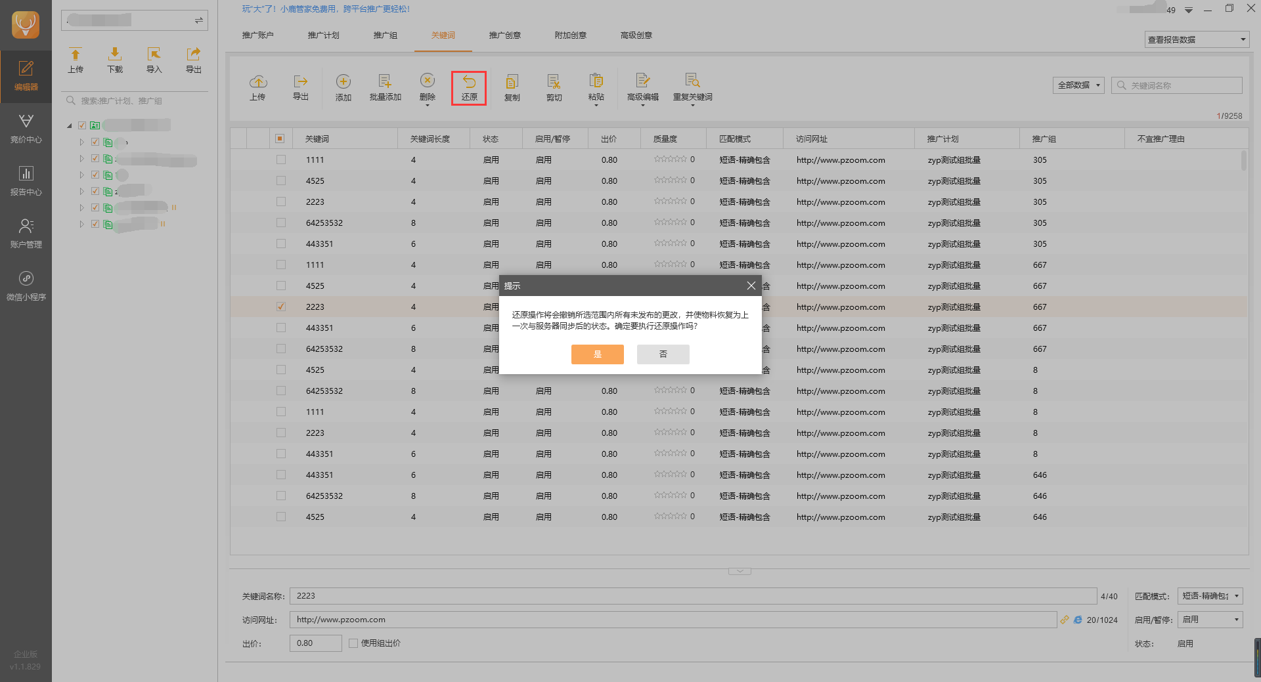The width and height of the screenshot is (1261, 682).
Task: Open the 编辑器 sidebar section
Action: pos(26,76)
